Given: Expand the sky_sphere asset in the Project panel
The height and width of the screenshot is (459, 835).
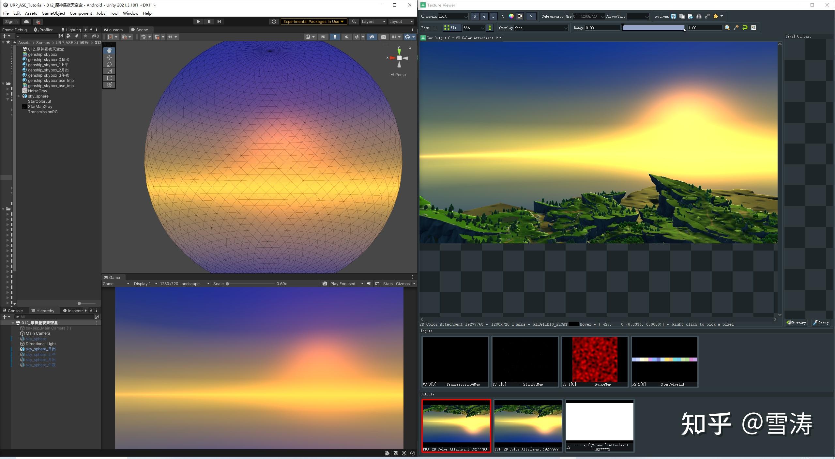Looking at the screenshot, I should [19, 96].
